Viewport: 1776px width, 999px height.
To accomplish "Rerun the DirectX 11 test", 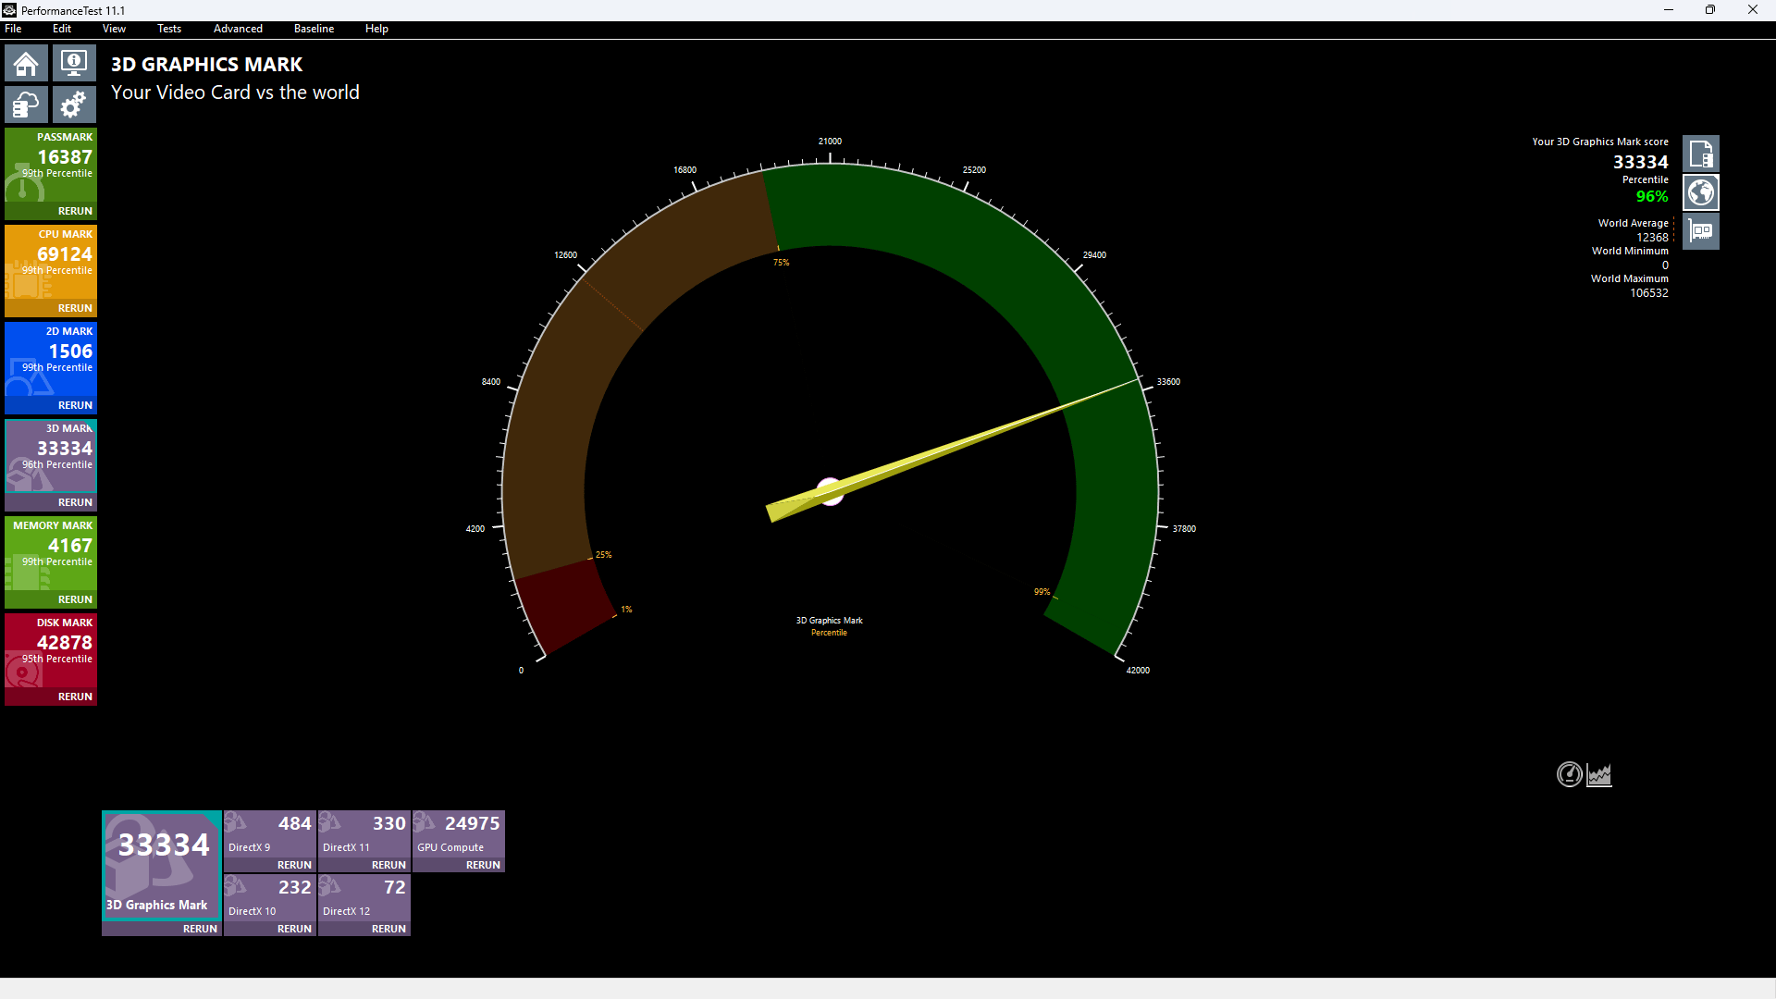I will pyautogui.click(x=388, y=865).
